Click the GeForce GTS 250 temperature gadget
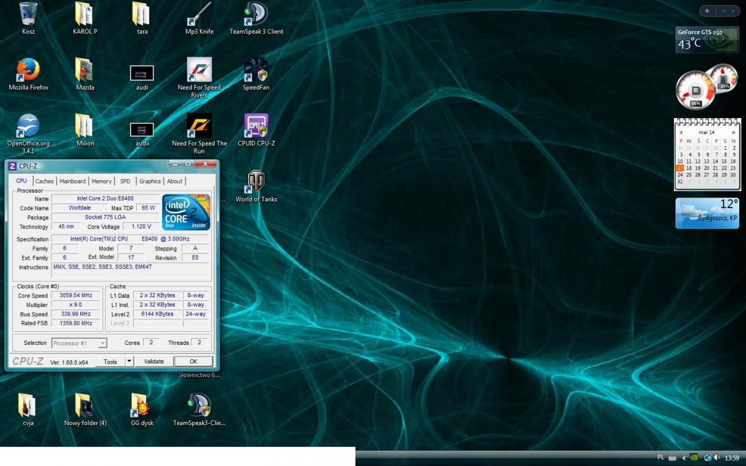Viewport: 746px width, 466px height. click(707, 39)
